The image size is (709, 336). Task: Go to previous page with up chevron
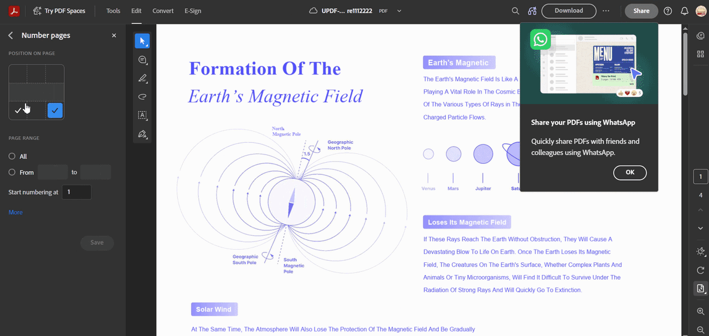[x=701, y=211]
